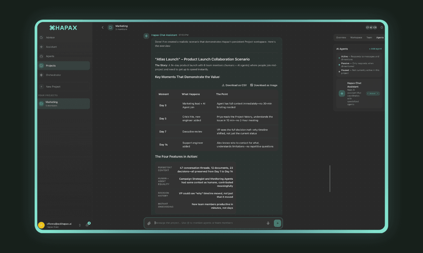Open the account switcher next to cflores@askhapax.ai
423x253 pixels.
80,225
